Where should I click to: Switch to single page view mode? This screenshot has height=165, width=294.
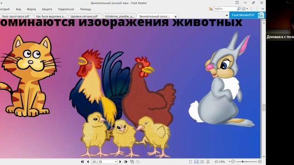pyautogui.click(x=191, y=162)
